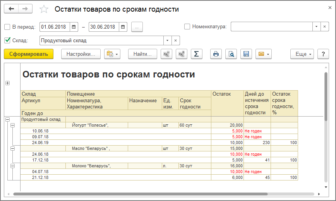Click the Сформировать button
The image size is (336, 201).
click(x=29, y=54)
